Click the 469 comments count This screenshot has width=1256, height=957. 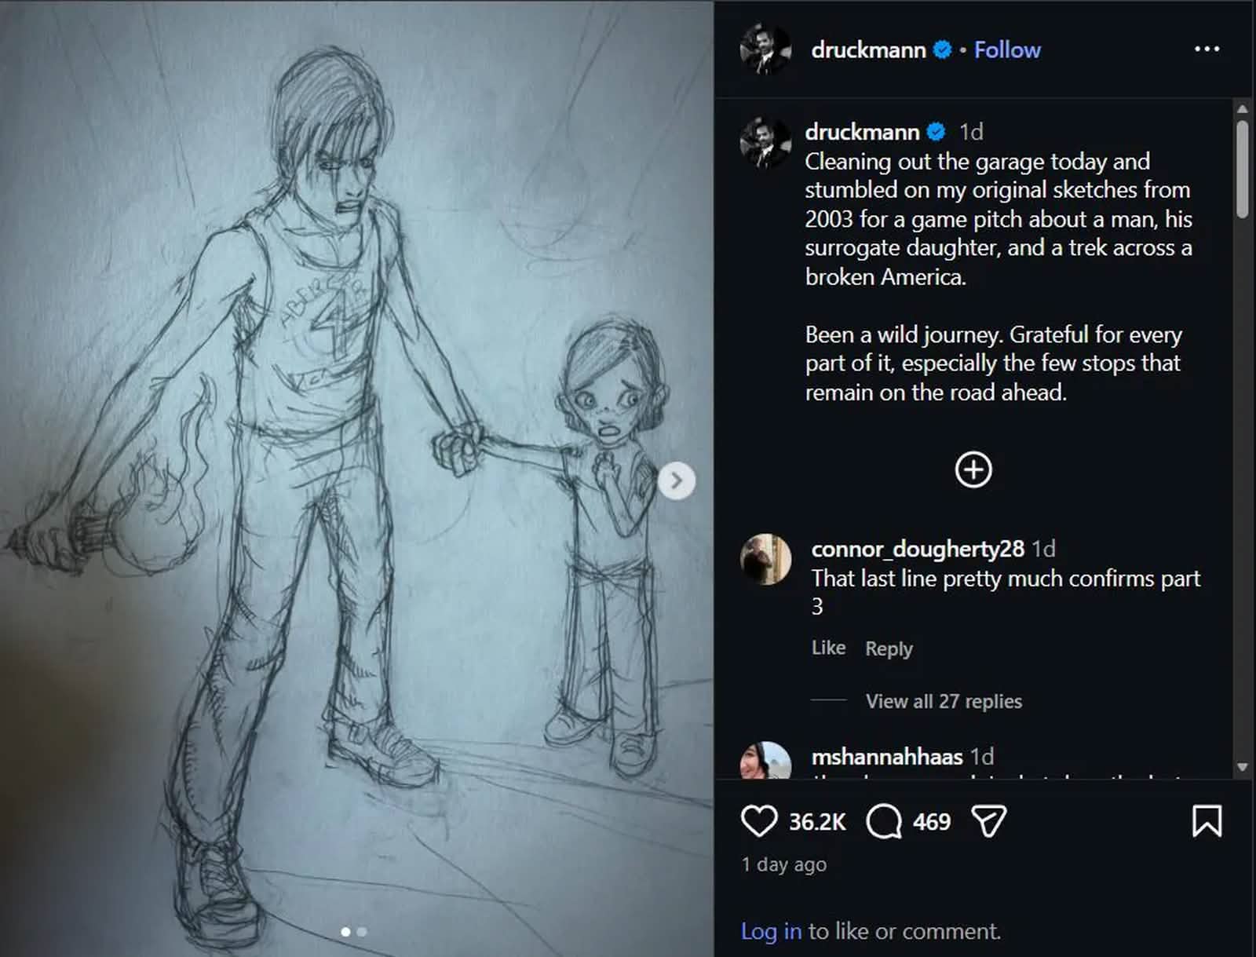tap(931, 822)
